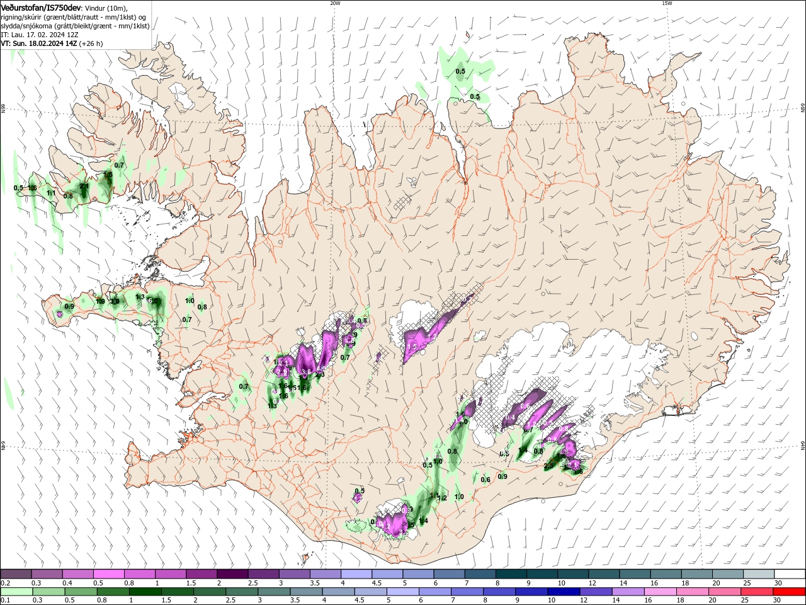Viewport: 806px width, 605px height.
Task: Select the 25 crimson rain legend swatch
Action: click(758, 592)
